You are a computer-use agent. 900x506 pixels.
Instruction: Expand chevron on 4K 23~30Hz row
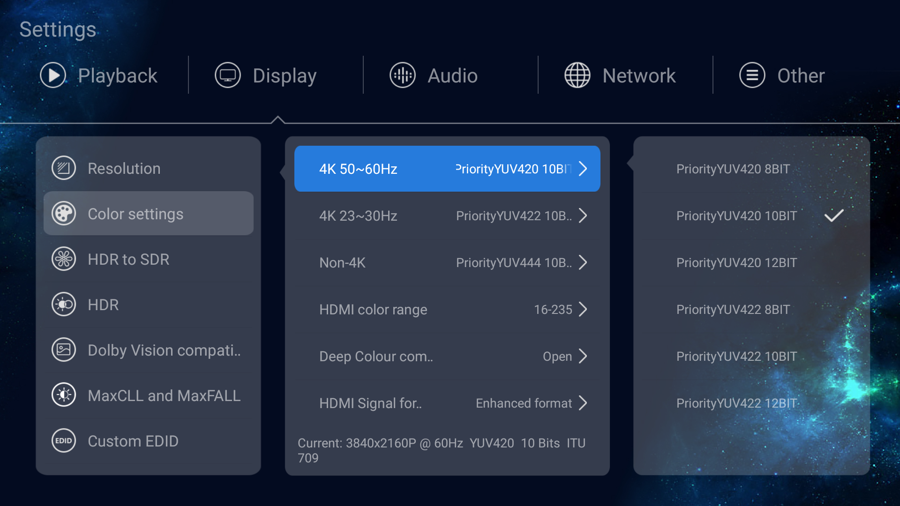583,216
